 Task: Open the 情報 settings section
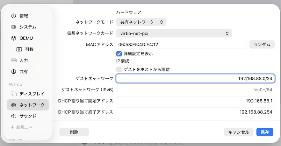tap(28, 16)
